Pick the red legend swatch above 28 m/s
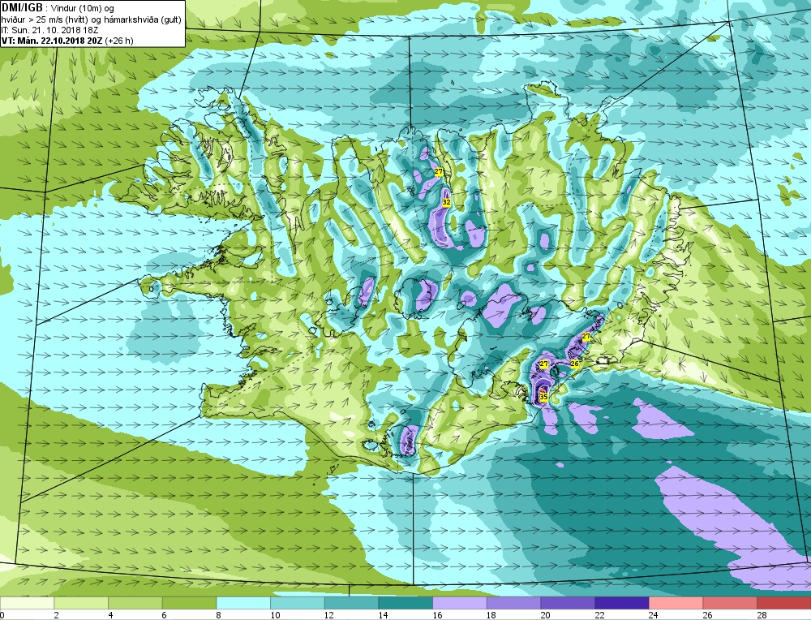 [x=784, y=603]
